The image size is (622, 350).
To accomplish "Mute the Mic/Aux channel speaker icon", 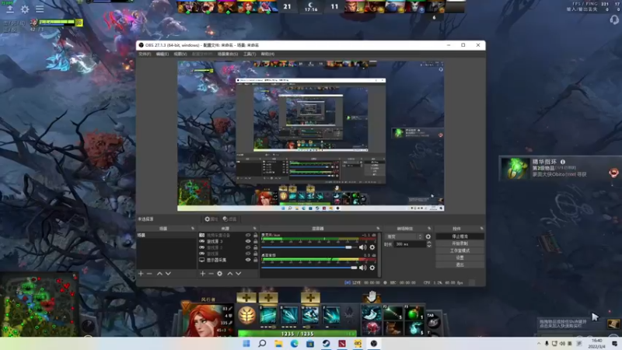I will pos(362,247).
